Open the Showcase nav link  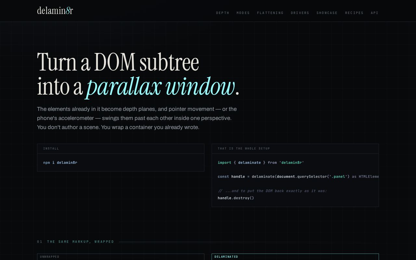pos(327,13)
